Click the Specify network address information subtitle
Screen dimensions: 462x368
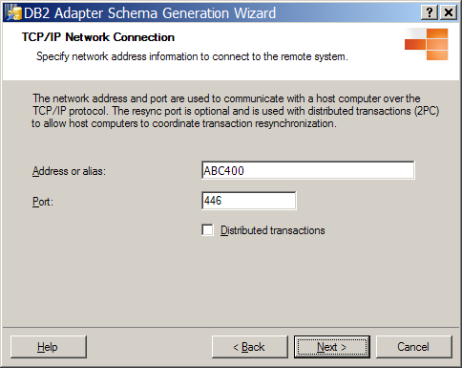point(192,56)
